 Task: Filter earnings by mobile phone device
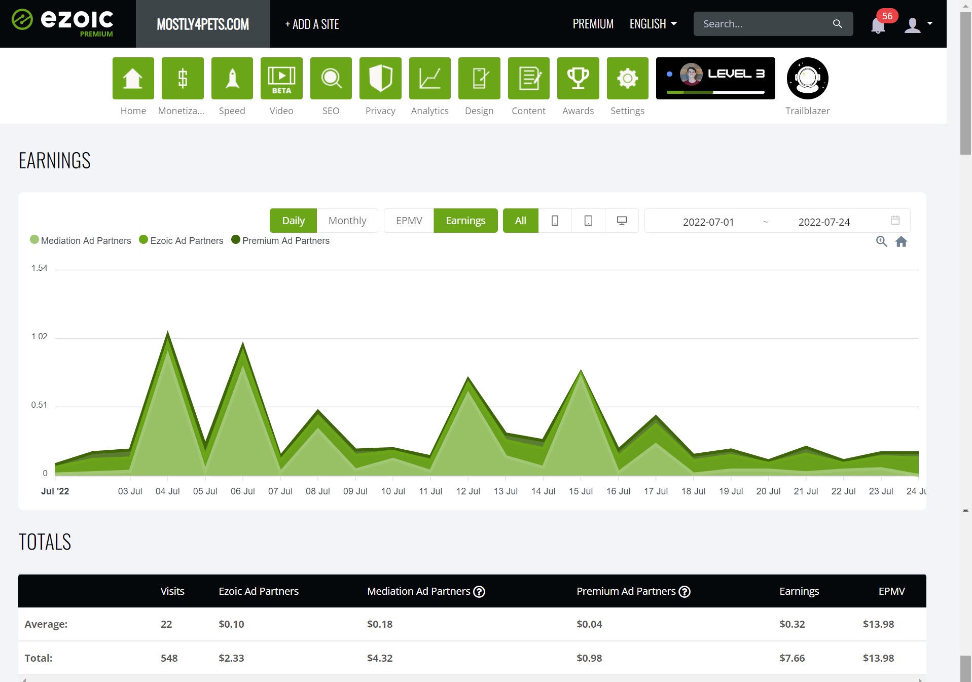point(555,221)
